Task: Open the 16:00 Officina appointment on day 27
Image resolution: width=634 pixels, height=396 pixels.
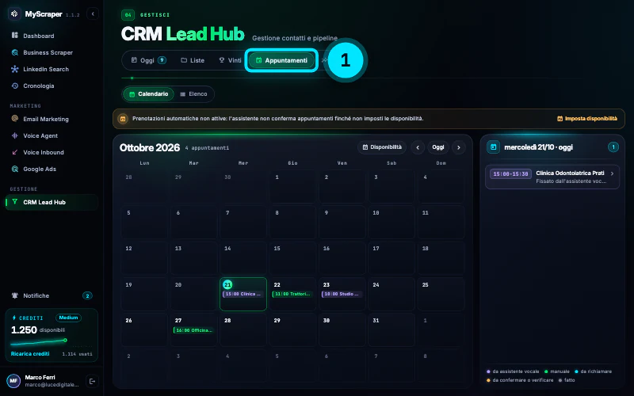Action: tap(193, 330)
